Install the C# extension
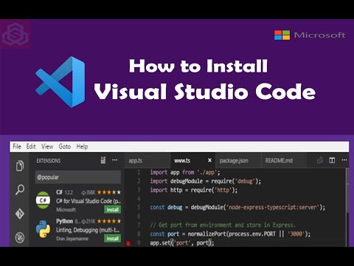 [x=113, y=210]
